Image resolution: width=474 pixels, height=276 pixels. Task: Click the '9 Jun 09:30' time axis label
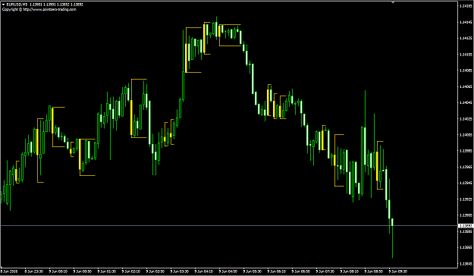(x=398, y=271)
